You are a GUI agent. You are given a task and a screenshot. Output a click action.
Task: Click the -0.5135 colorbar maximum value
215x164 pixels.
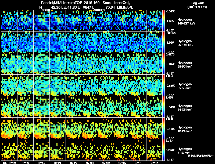point(170,11)
